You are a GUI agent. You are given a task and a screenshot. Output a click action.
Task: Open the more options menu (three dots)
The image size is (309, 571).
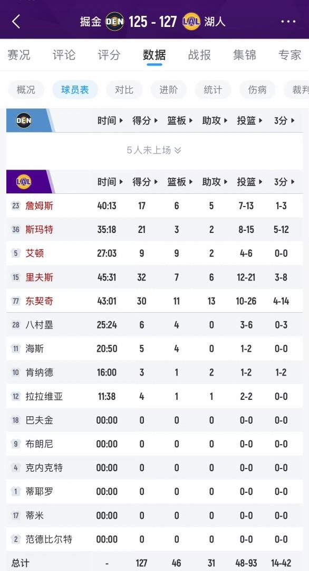pos(288,22)
